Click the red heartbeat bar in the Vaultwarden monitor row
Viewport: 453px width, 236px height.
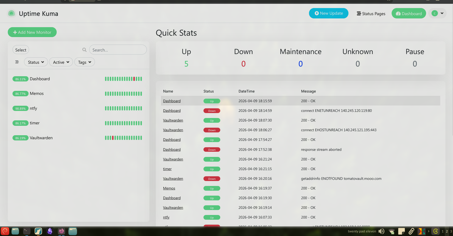pyautogui.click(x=113, y=138)
